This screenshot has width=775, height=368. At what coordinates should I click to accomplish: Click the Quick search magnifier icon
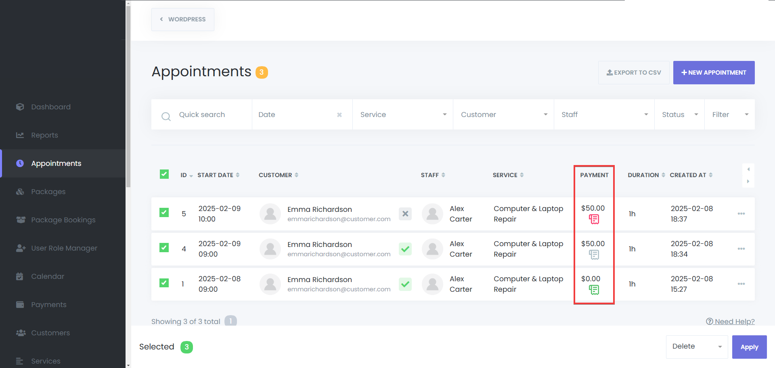166,117
